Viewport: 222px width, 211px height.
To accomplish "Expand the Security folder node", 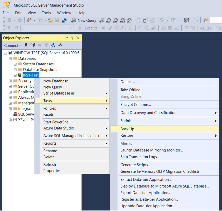I will [x=10, y=81].
